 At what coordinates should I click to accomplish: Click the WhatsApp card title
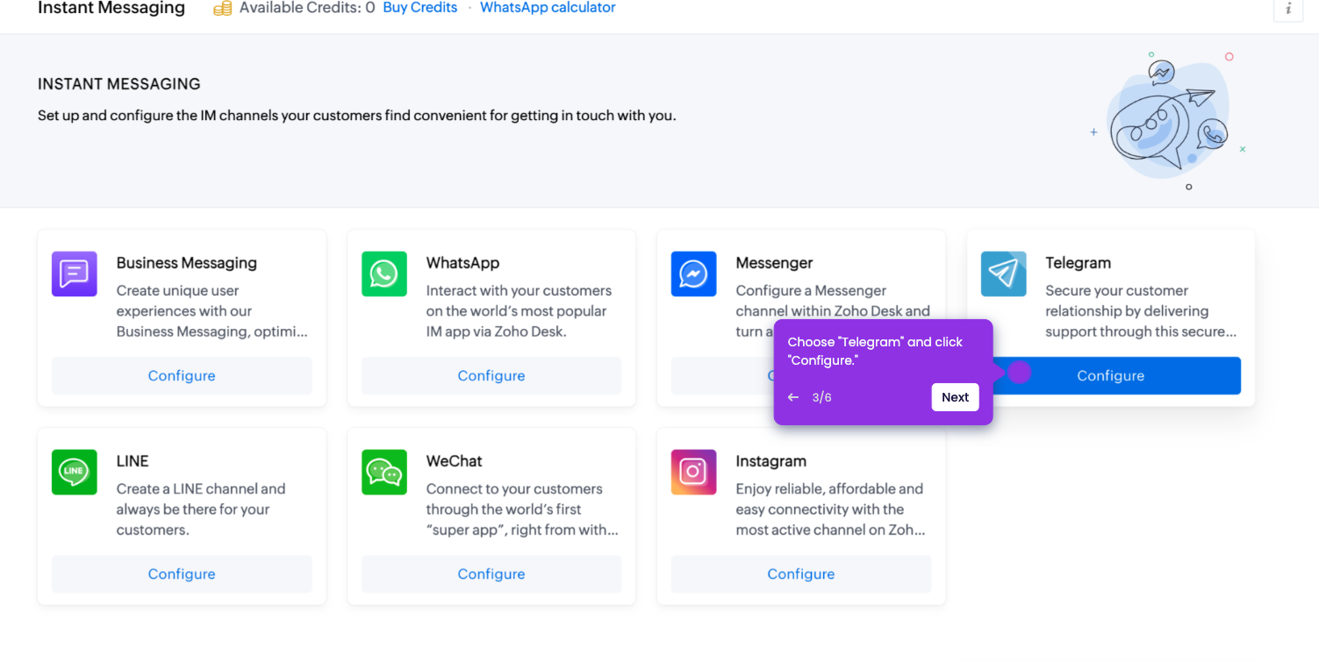462,263
